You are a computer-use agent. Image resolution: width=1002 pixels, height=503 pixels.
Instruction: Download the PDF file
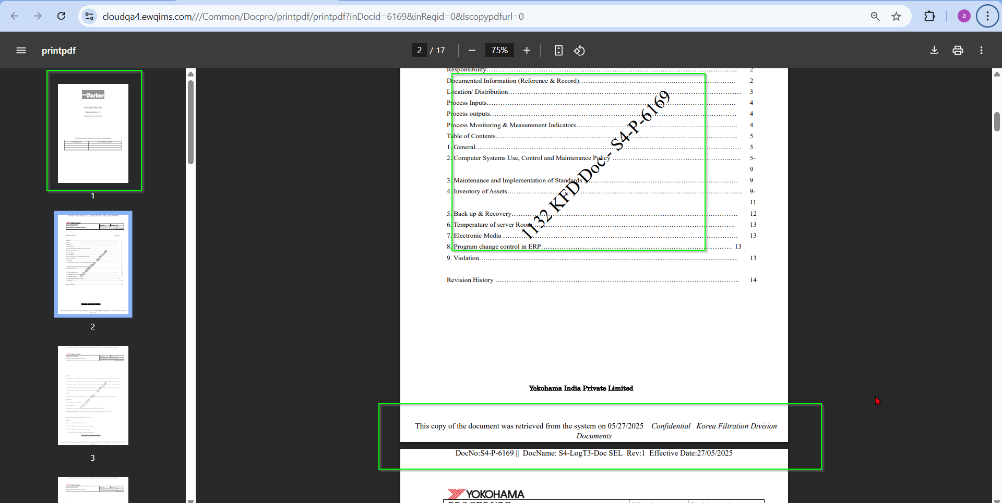(x=934, y=50)
